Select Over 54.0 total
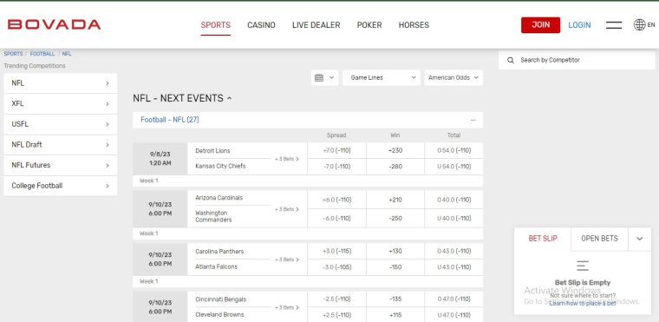The height and width of the screenshot is (322, 659). pos(453,151)
